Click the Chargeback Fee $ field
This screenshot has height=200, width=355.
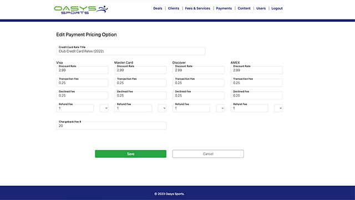click(111, 126)
